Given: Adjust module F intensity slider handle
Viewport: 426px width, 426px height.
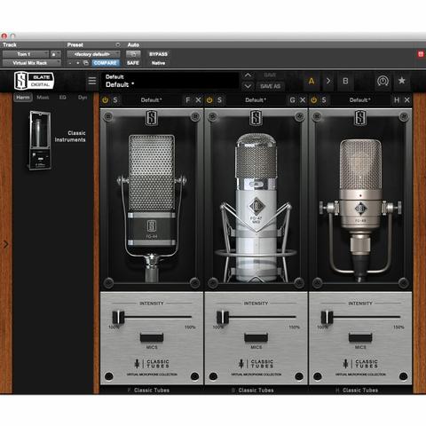Looking at the screenshot, I should click(x=118, y=317).
